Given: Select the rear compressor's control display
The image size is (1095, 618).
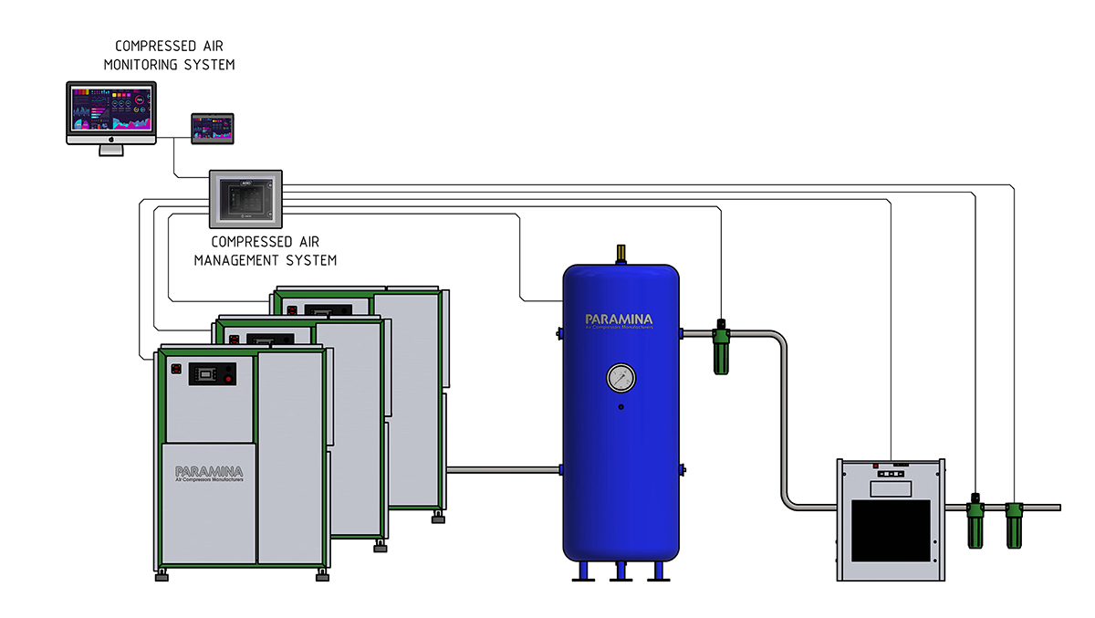Looking at the screenshot, I should 322,309.
